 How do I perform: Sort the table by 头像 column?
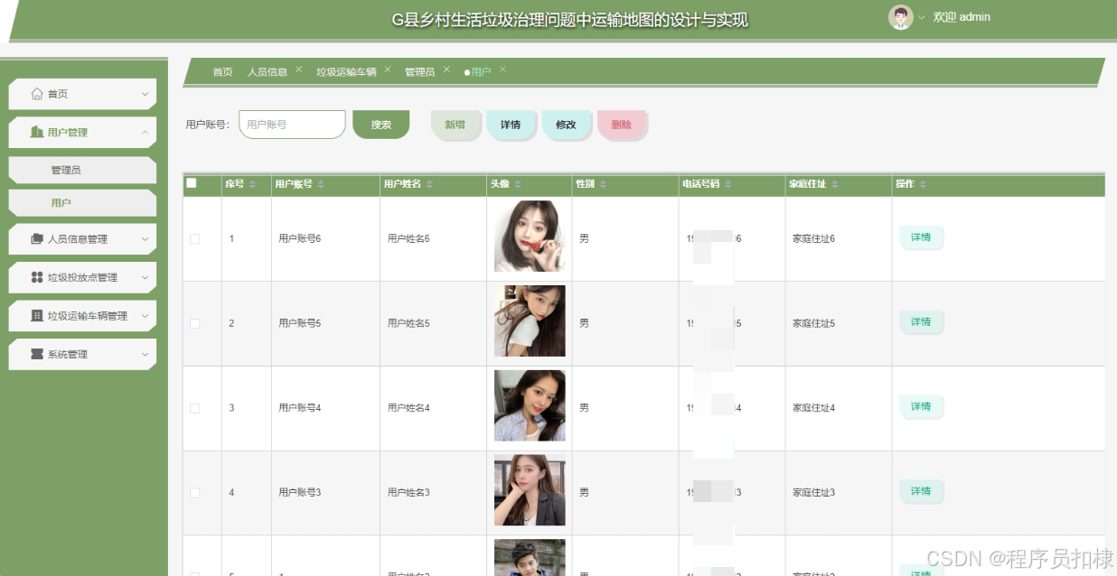(x=519, y=184)
